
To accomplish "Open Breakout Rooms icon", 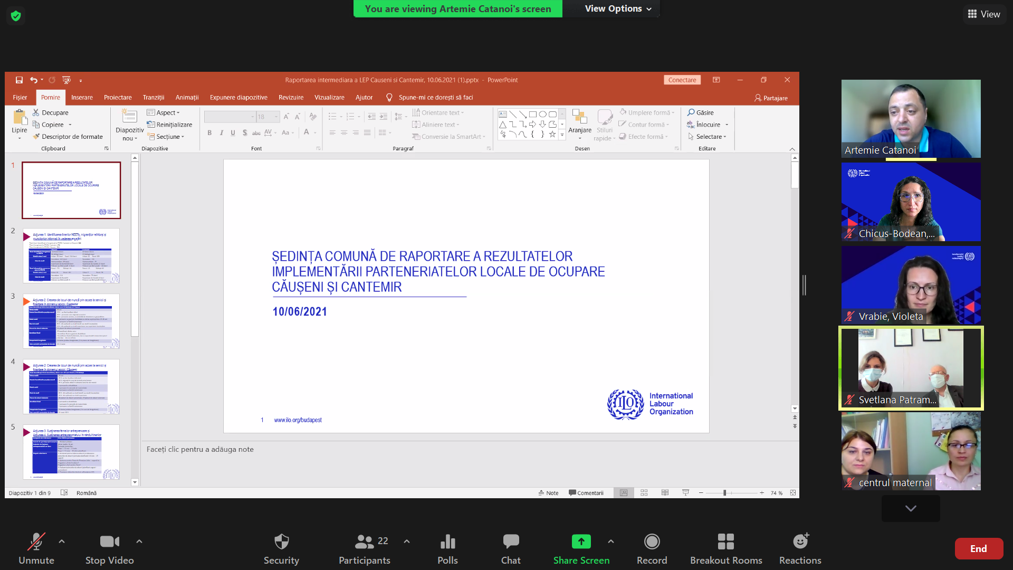I will coord(725,542).
